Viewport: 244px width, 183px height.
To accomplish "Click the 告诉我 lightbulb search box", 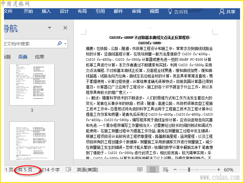I will pos(178,12).
